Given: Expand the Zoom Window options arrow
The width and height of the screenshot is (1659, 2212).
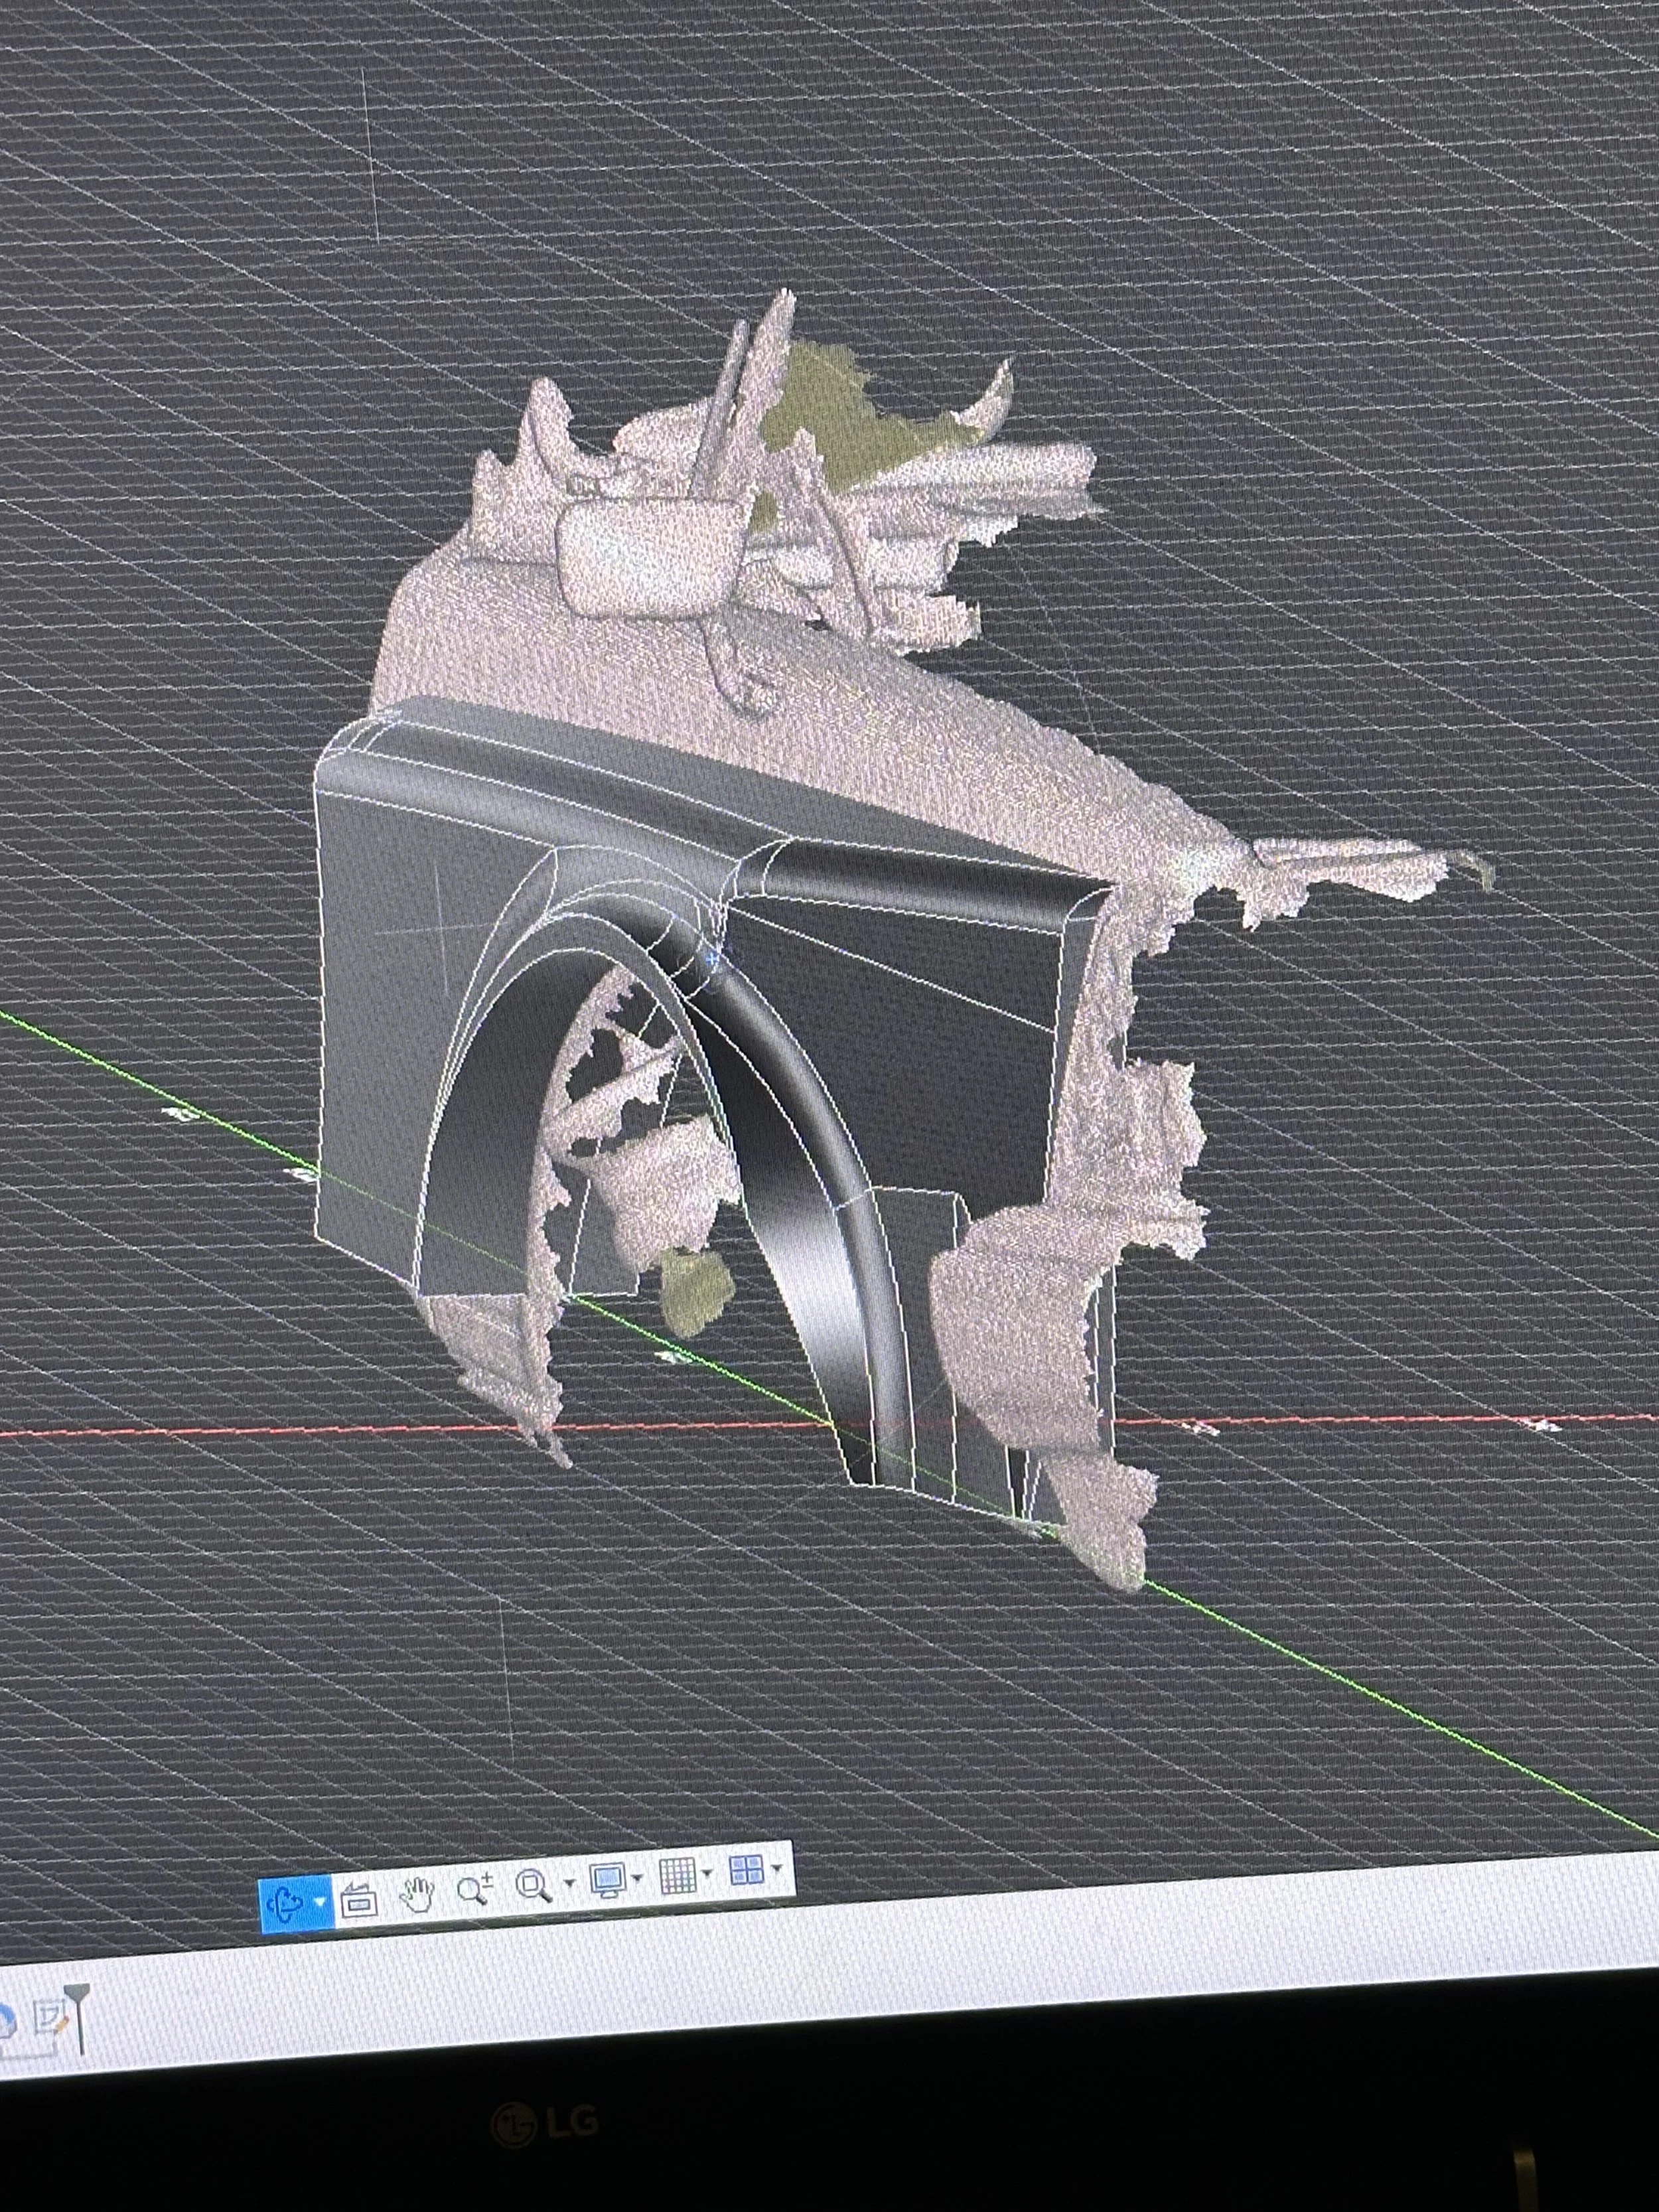Looking at the screenshot, I should pyautogui.click(x=569, y=1883).
